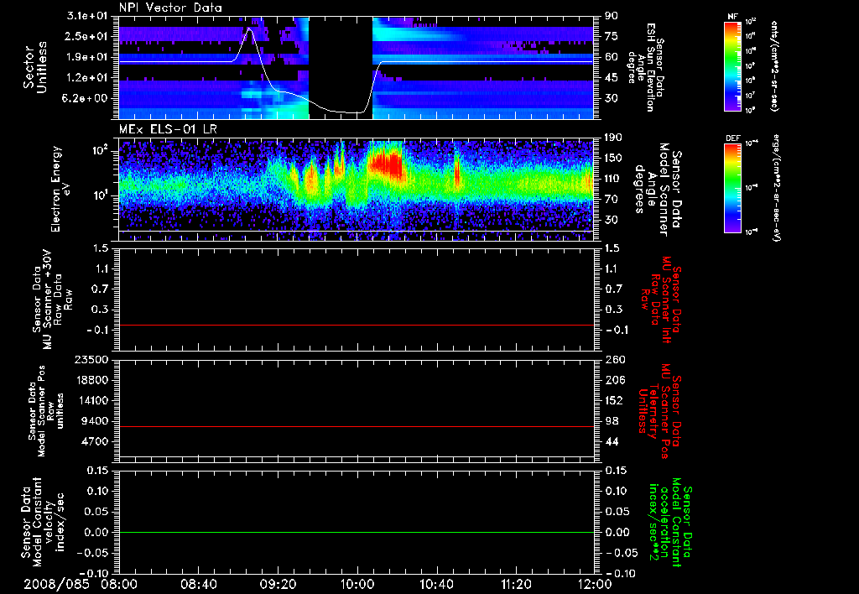
Task: Click the "3.1e+01" sector tick value
Action: coord(86,16)
